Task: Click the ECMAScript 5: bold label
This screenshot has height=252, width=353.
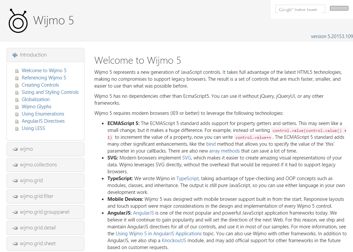Action: click(123, 123)
